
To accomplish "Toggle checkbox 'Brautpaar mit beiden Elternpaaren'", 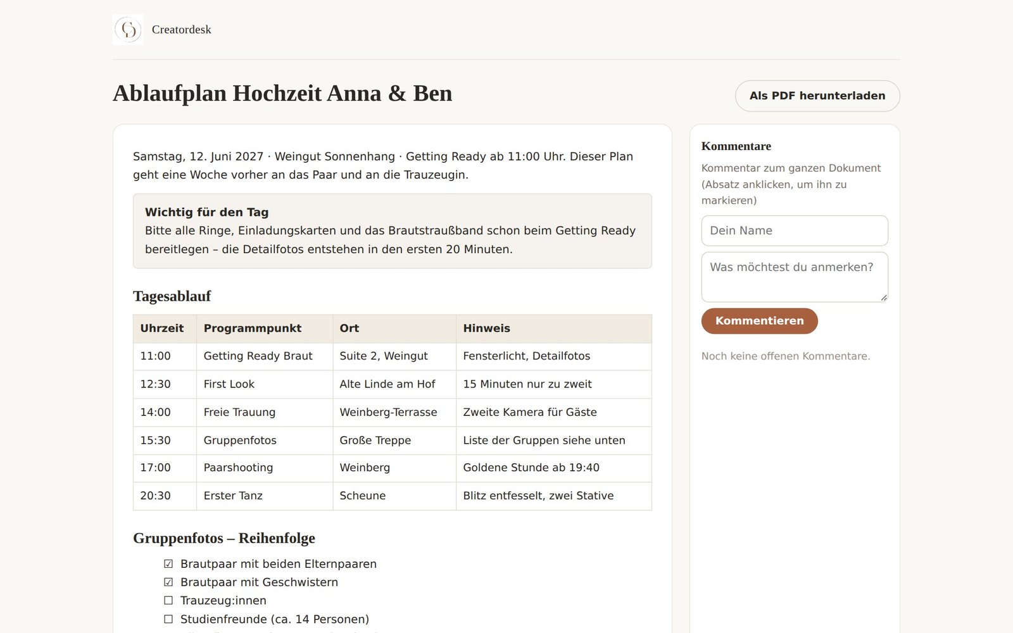I will [x=168, y=564].
